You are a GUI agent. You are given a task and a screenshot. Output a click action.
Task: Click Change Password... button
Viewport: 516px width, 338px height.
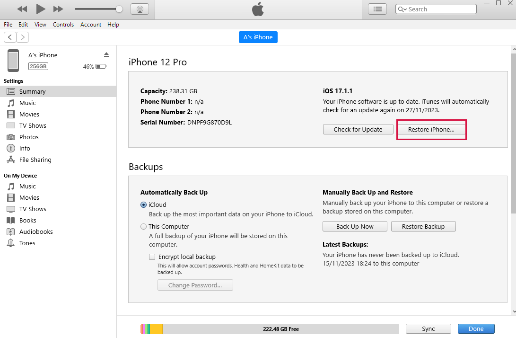[x=195, y=285]
